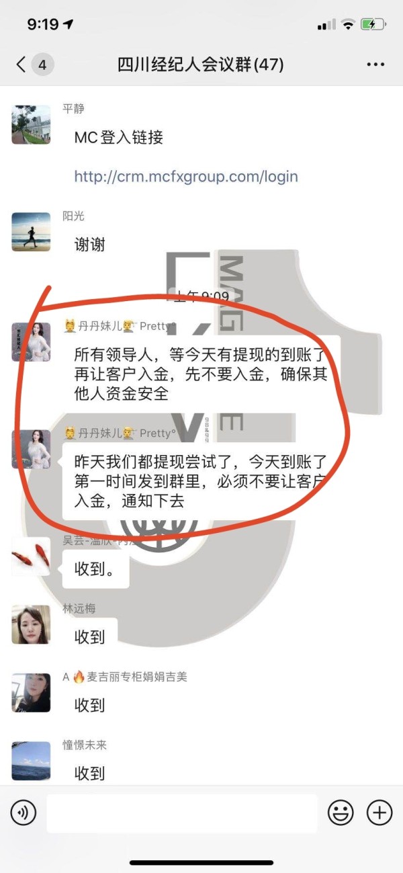Viewport: 403px width, 873px height.
Task: Select the 昨天我们都提现尝试了 message
Action: coord(201,481)
